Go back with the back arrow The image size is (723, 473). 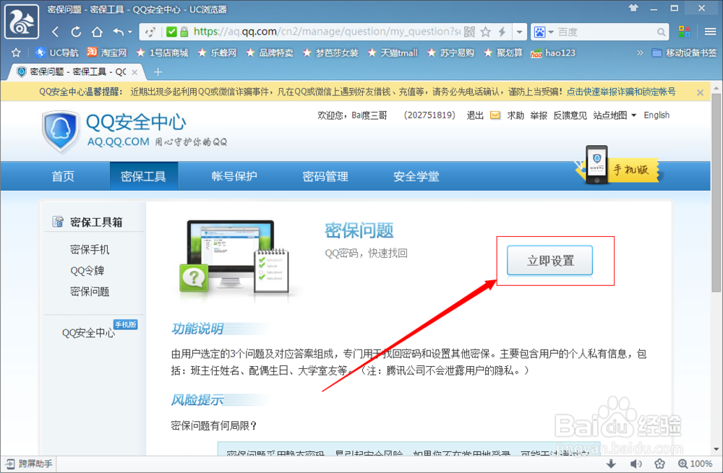[x=56, y=32]
